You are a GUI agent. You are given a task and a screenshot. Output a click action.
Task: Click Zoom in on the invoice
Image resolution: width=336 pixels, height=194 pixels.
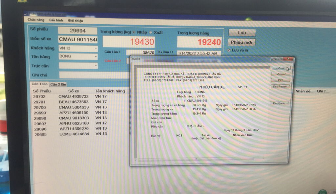coord(280,68)
